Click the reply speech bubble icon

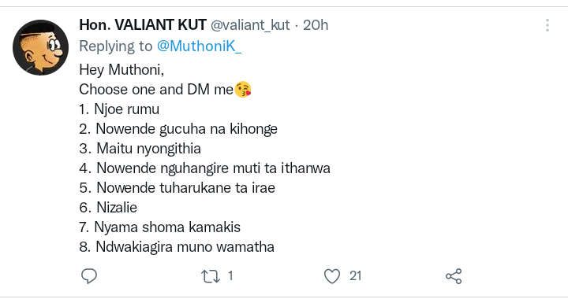coord(88,276)
